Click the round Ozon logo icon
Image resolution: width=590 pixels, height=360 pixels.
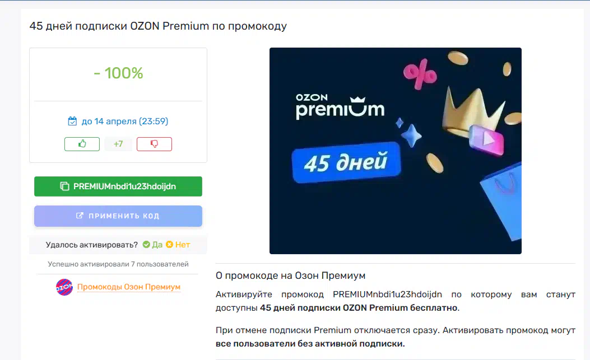tap(64, 287)
